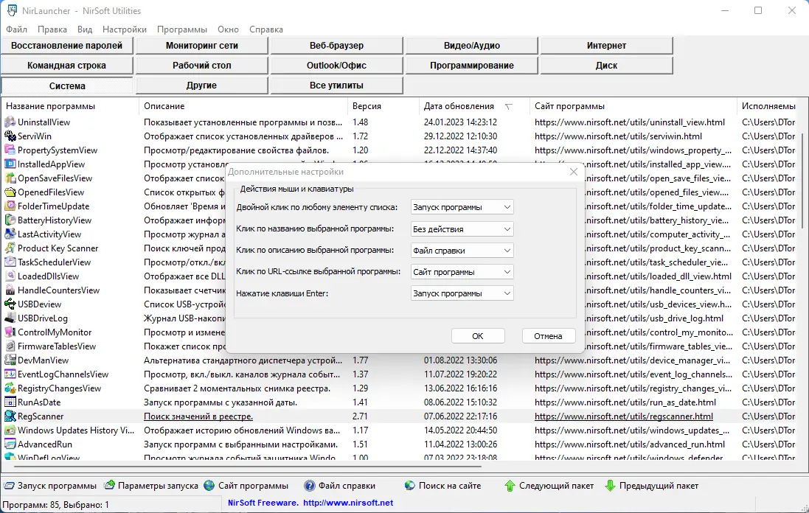The image size is (809, 513).
Task: Click Отмена in the settings dialog
Action: [x=548, y=336]
